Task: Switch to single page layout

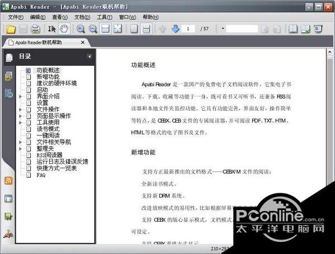Action: 134,29
